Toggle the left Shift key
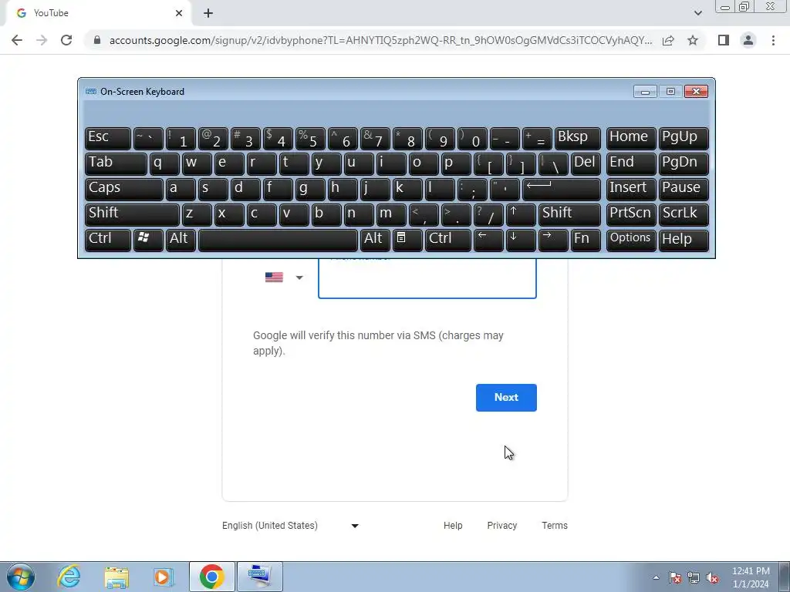This screenshot has width=790, height=592. [132, 214]
